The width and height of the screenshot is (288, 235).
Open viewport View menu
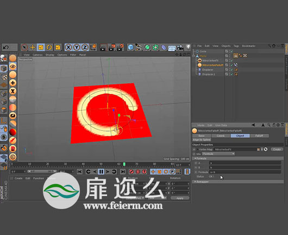pyautogui.click(x=27, y=55)
